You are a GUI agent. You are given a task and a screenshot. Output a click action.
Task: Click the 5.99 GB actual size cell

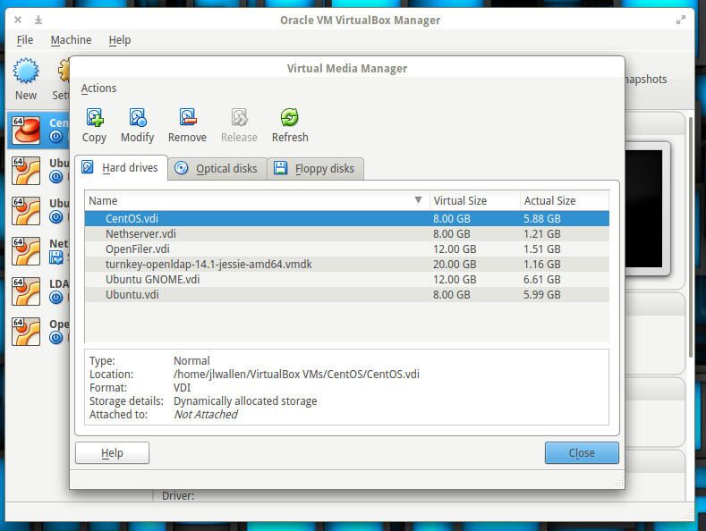[542, 295]
